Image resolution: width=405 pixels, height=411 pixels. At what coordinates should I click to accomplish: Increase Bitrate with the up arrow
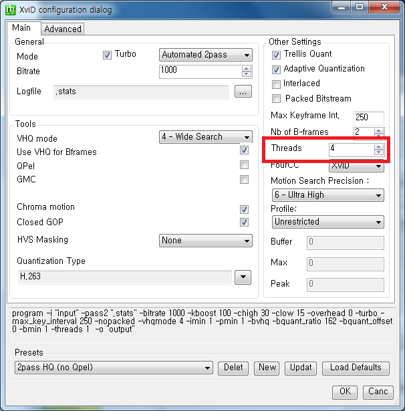[247, 69]
